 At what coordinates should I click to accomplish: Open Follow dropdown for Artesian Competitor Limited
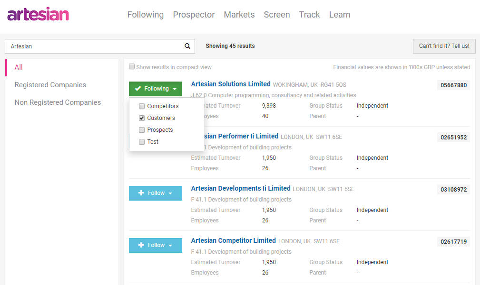pos(155,245)
